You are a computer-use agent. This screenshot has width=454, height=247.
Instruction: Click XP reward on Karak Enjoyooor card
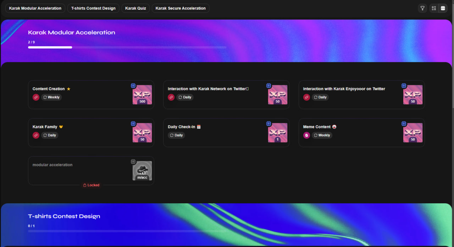pyautogui.click(x=413, y=95)
